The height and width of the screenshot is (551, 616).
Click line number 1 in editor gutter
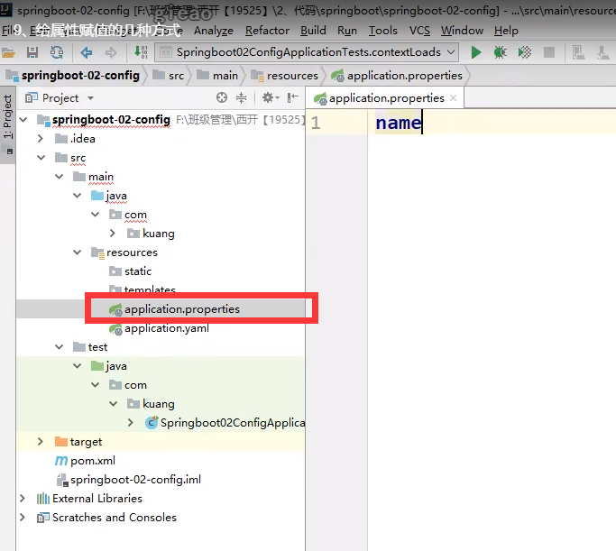[x=316, y=123]
